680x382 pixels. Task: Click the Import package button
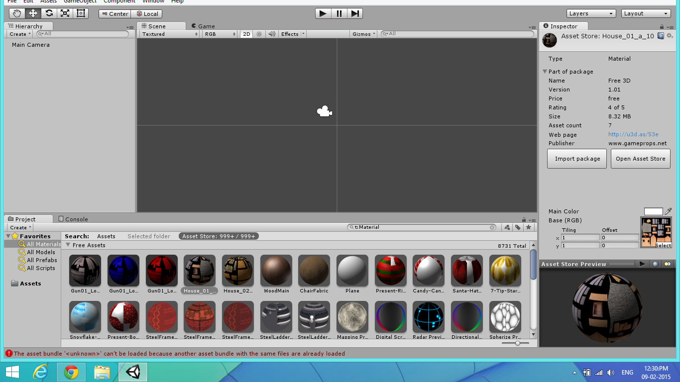pos(577,159)
